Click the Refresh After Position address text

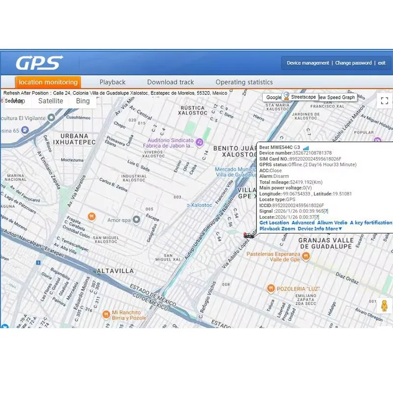pos(115,93)
